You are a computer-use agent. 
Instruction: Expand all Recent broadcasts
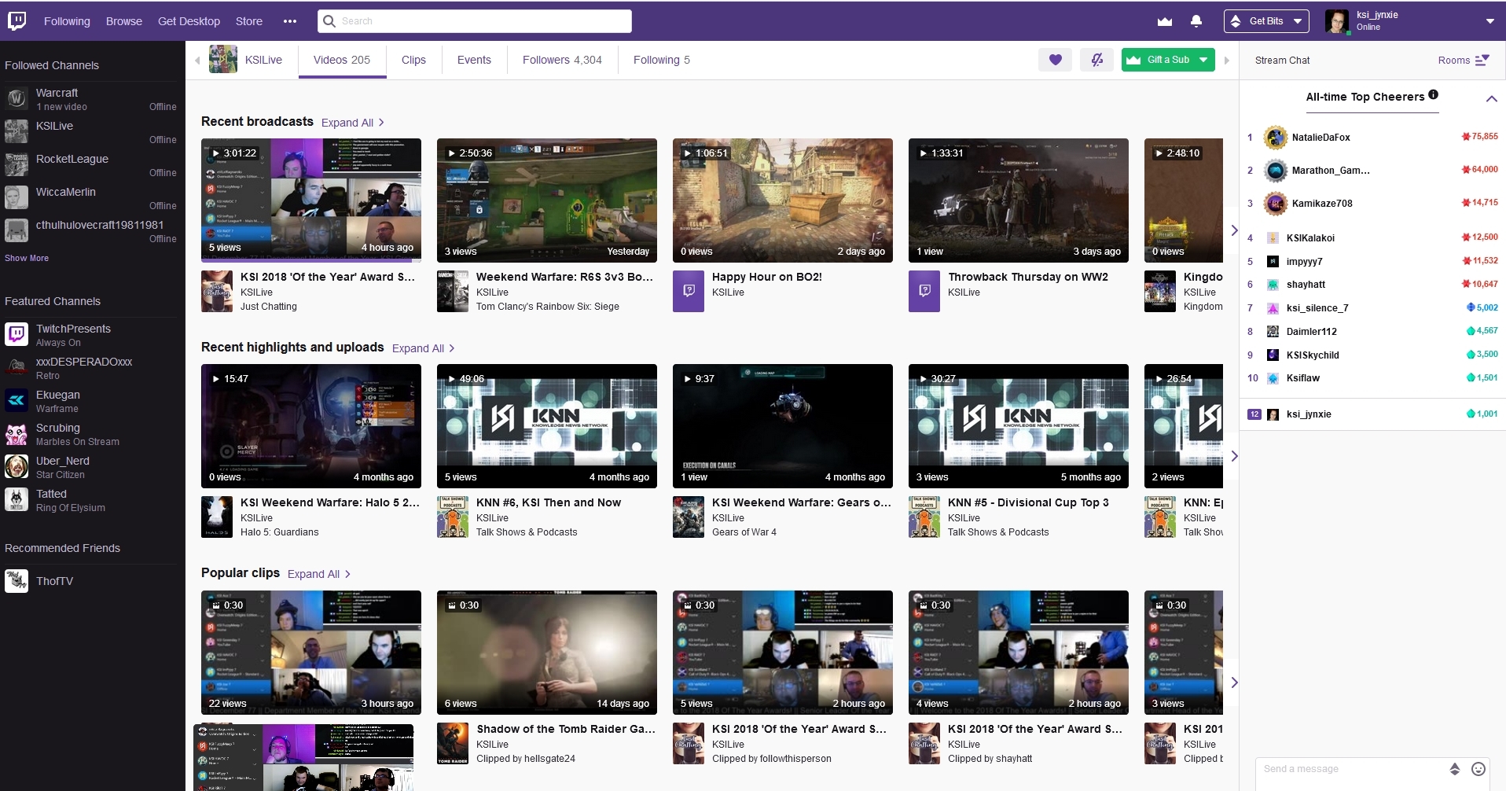point(353,123)
